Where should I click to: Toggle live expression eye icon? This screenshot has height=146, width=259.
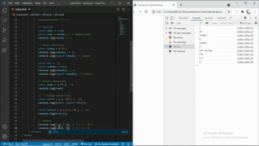click(x=207, y=23)
